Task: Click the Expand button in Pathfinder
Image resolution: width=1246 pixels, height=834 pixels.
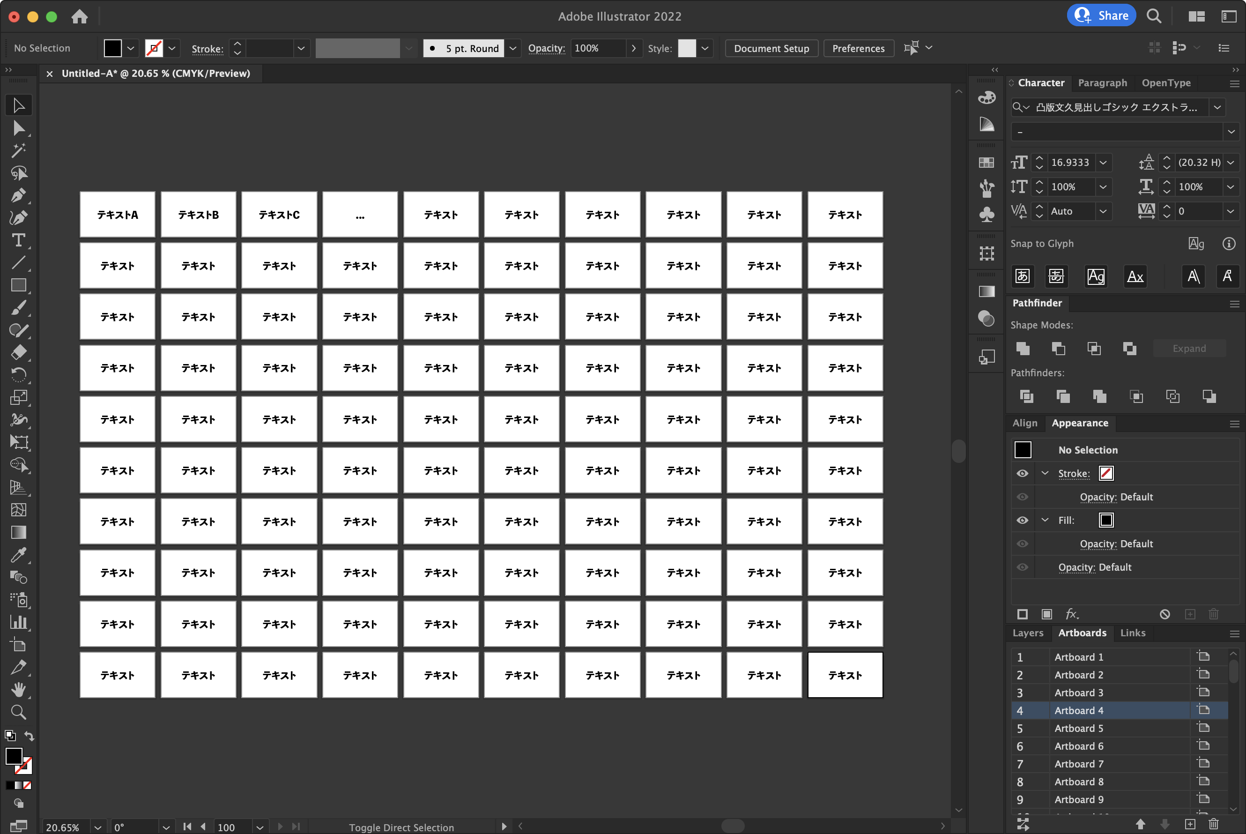Action: coord(1189,349)
